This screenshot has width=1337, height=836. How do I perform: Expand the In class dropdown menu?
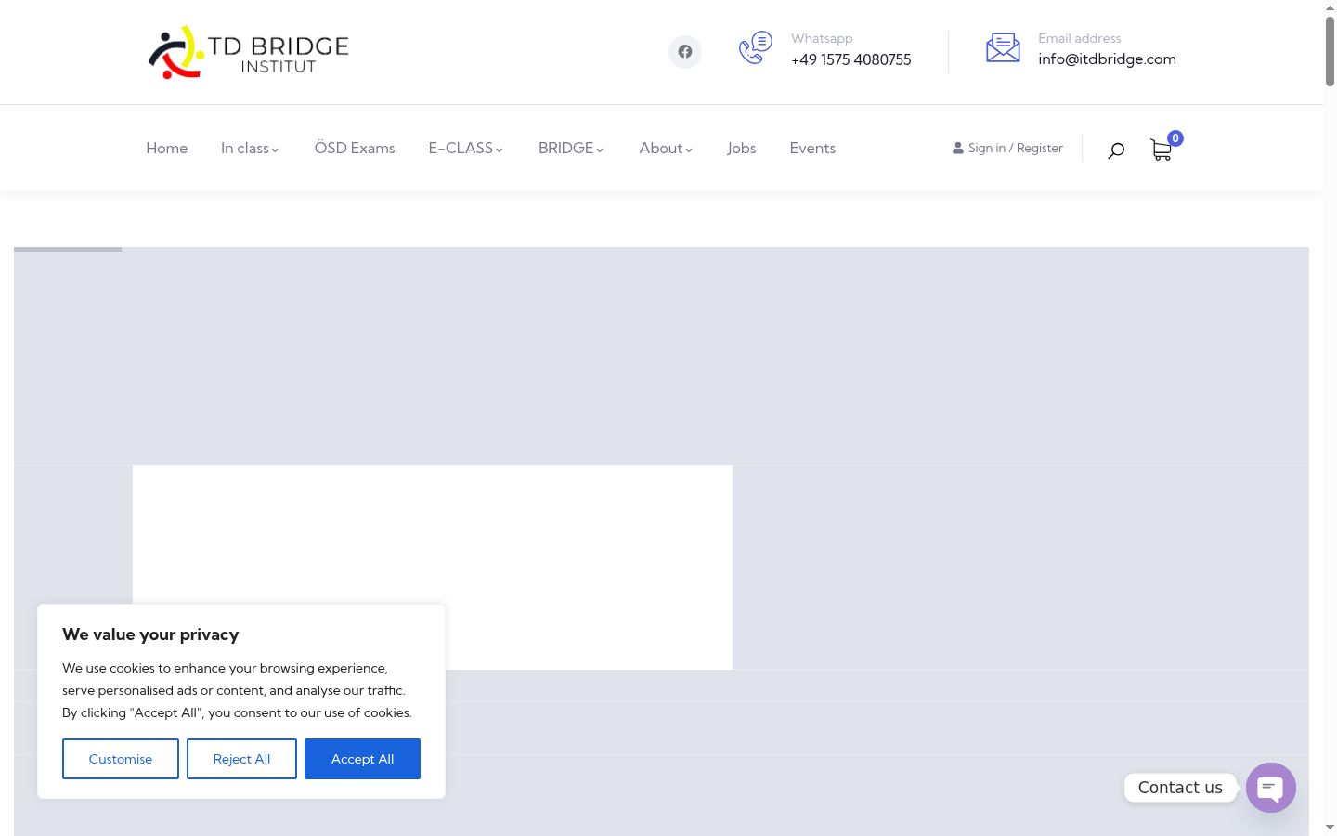click(x=250, y=149)
